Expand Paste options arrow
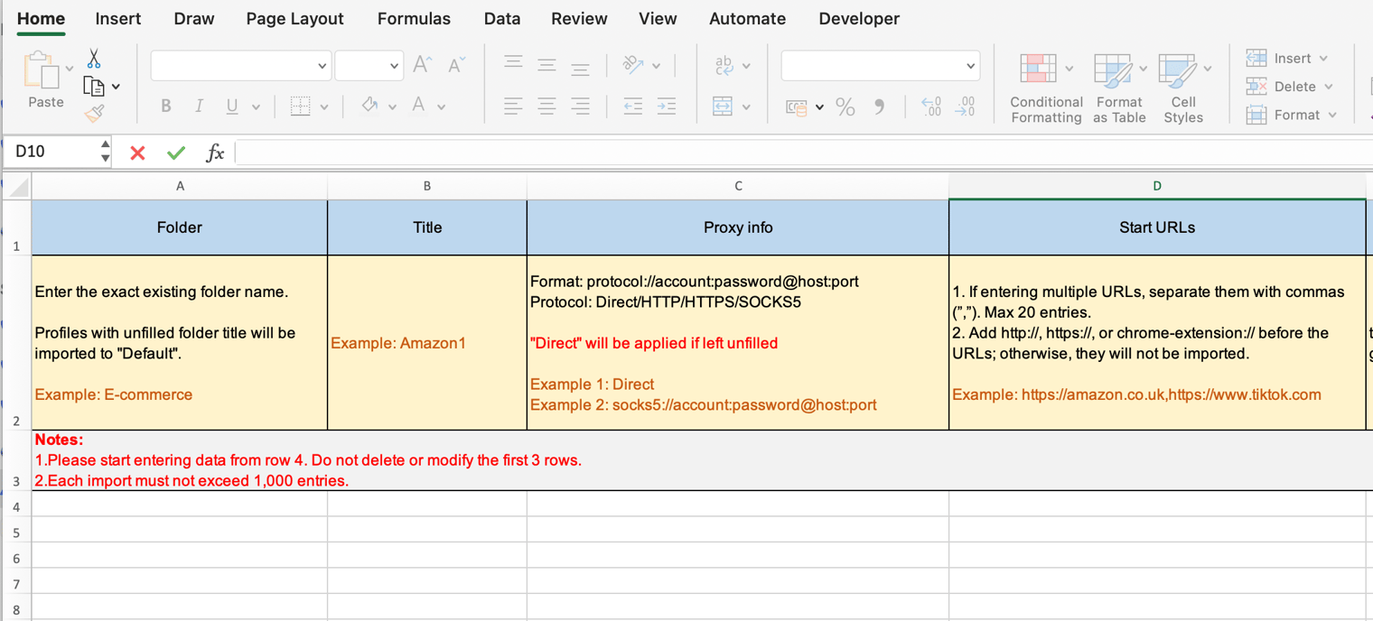This screenshot has height=621, width=1373. [69, 69]
